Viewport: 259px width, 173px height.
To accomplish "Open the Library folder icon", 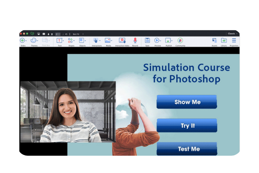I will (x=224, y=40).
